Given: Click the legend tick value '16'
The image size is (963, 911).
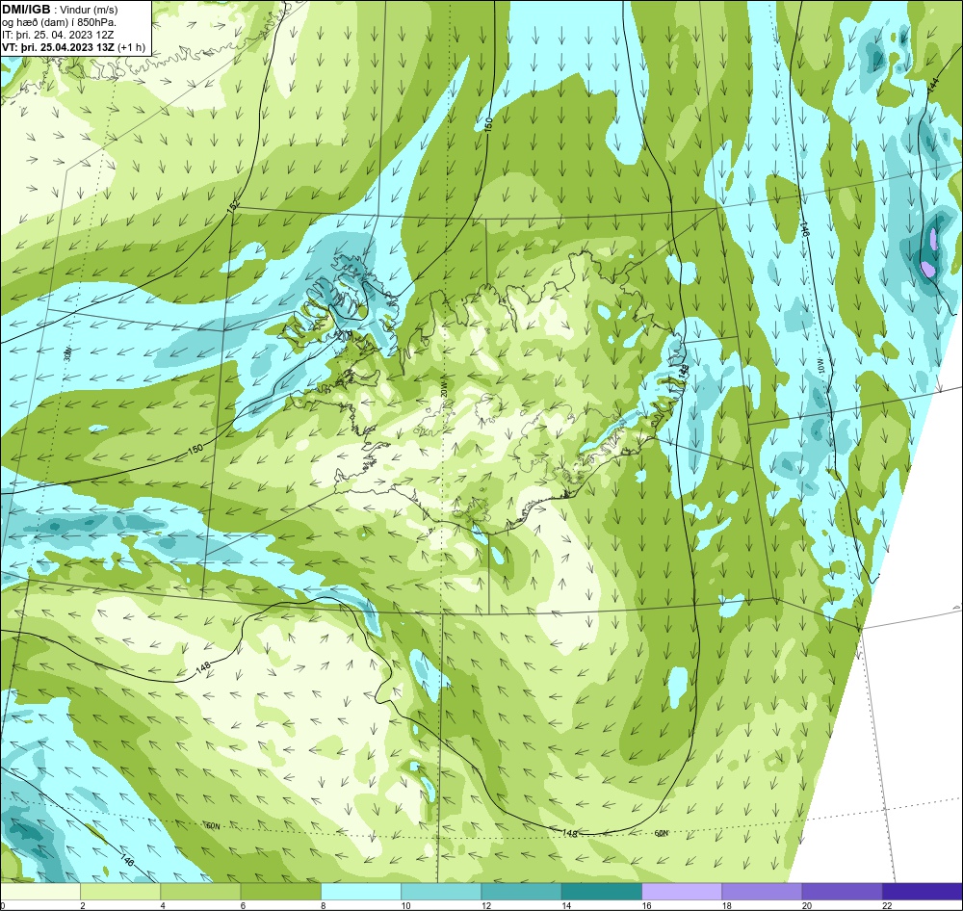Looking at the screenshot, I should click(x=647, y=905).
